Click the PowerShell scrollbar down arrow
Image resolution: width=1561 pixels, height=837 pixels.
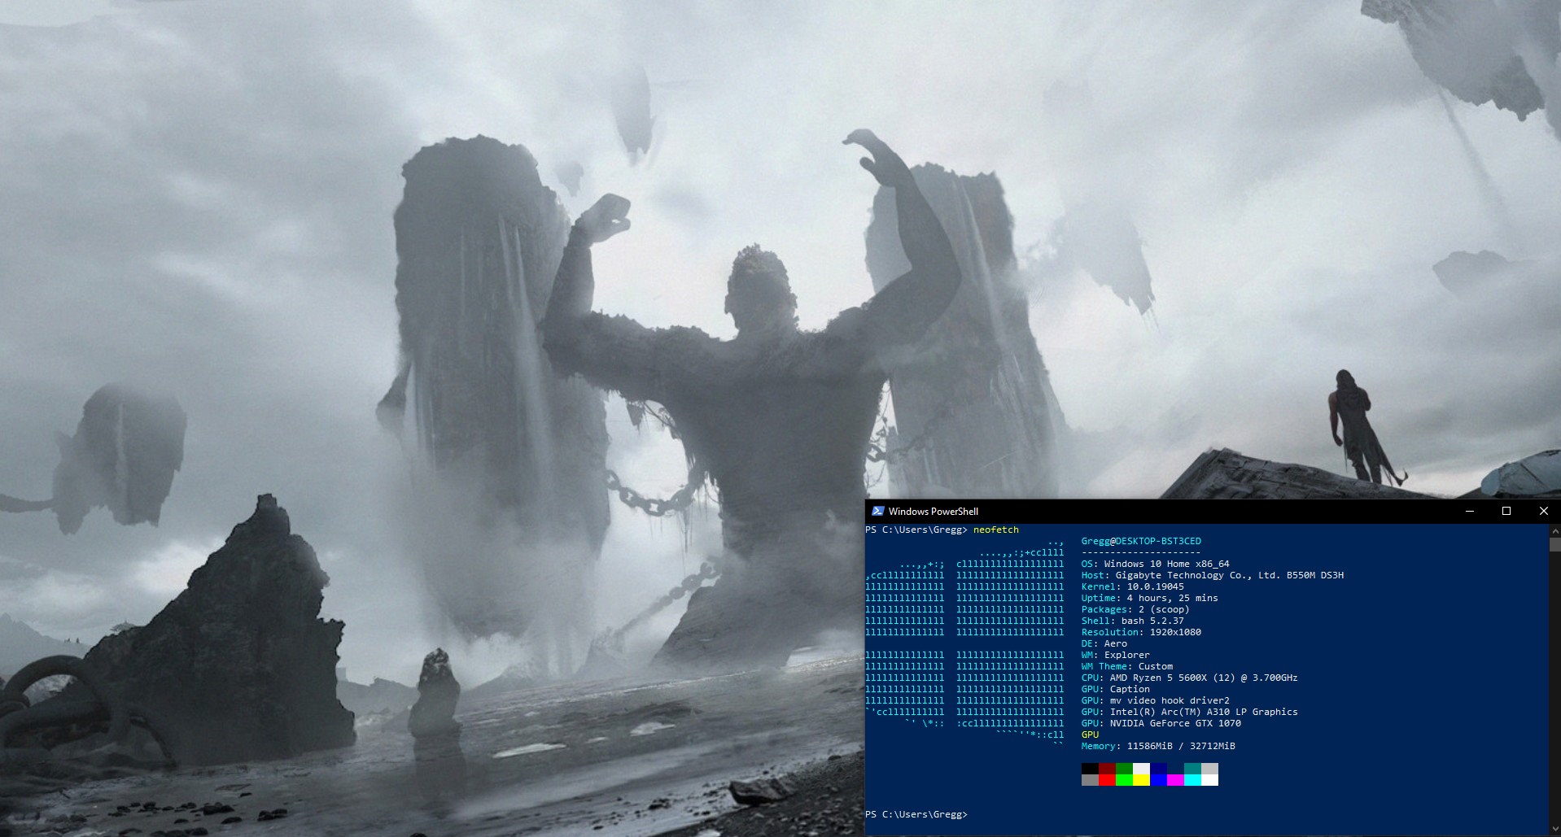tap(1554, 830)
